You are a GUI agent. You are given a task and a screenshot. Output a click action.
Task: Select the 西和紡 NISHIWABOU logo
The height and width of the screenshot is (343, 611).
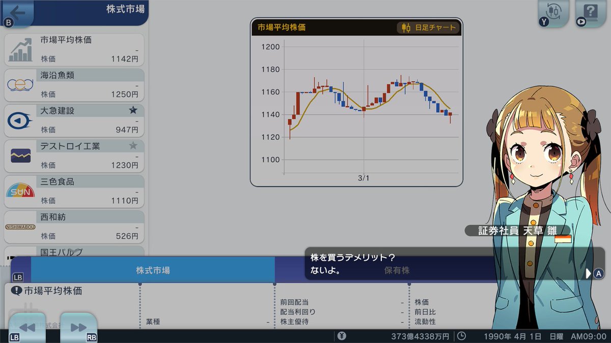coord(20,227)
